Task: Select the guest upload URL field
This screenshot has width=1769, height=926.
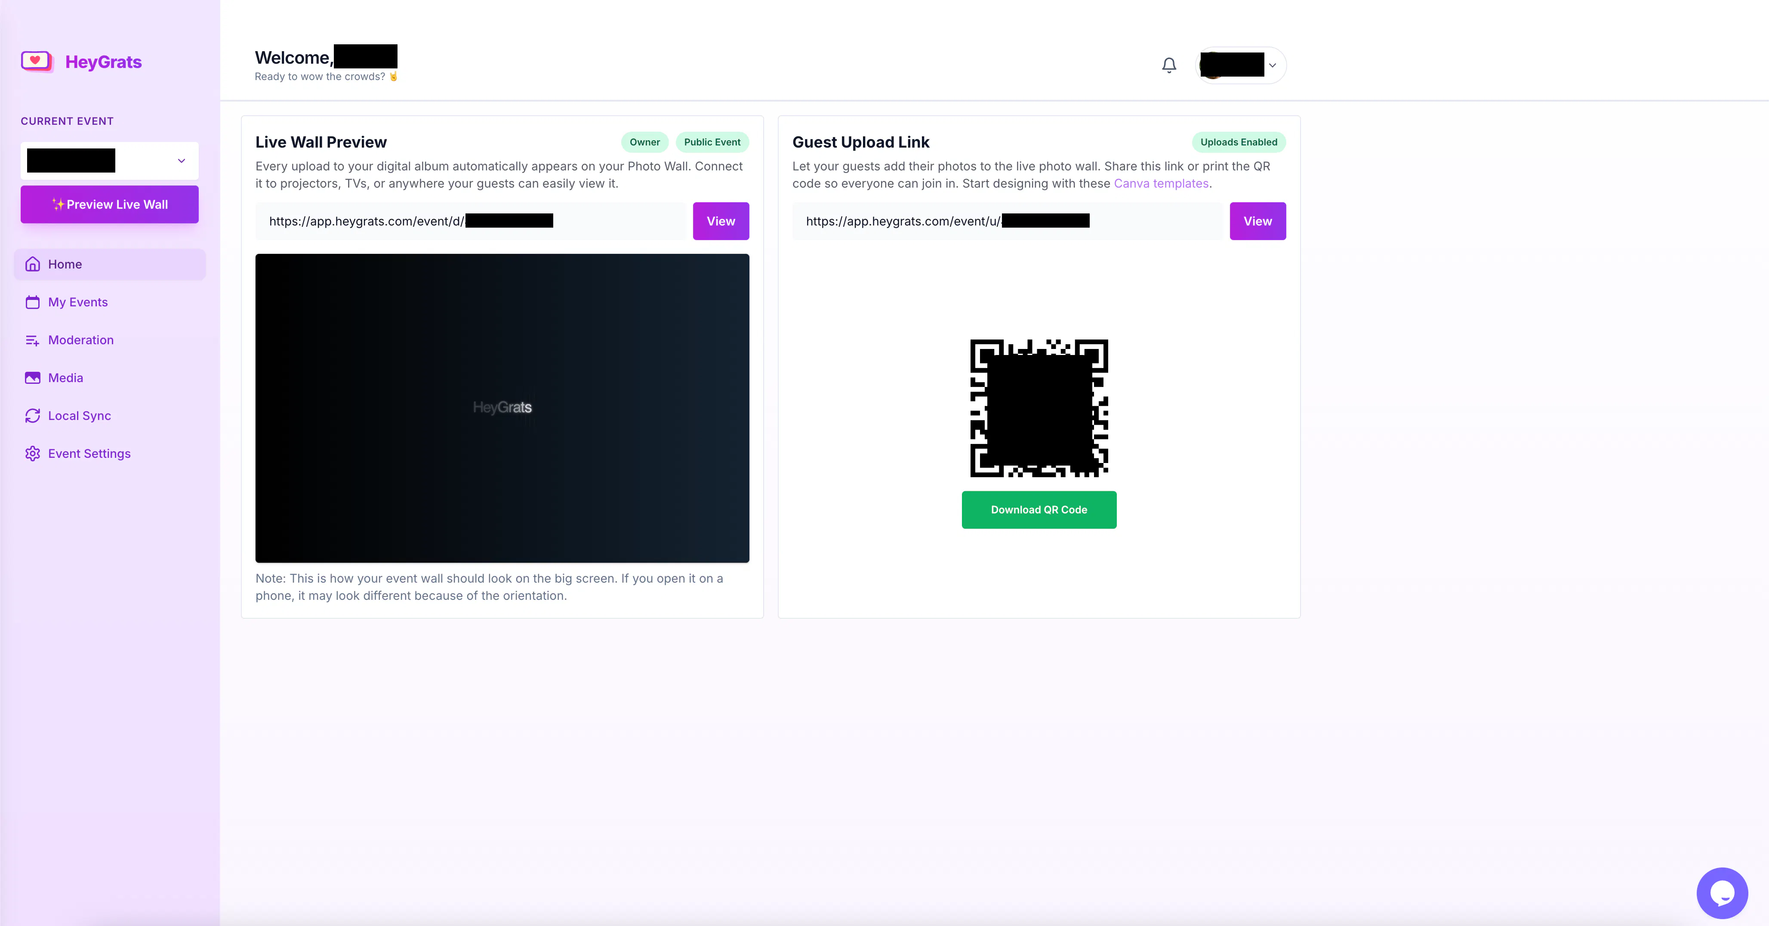Action: pyautogui.click(x=1007, y=220)
